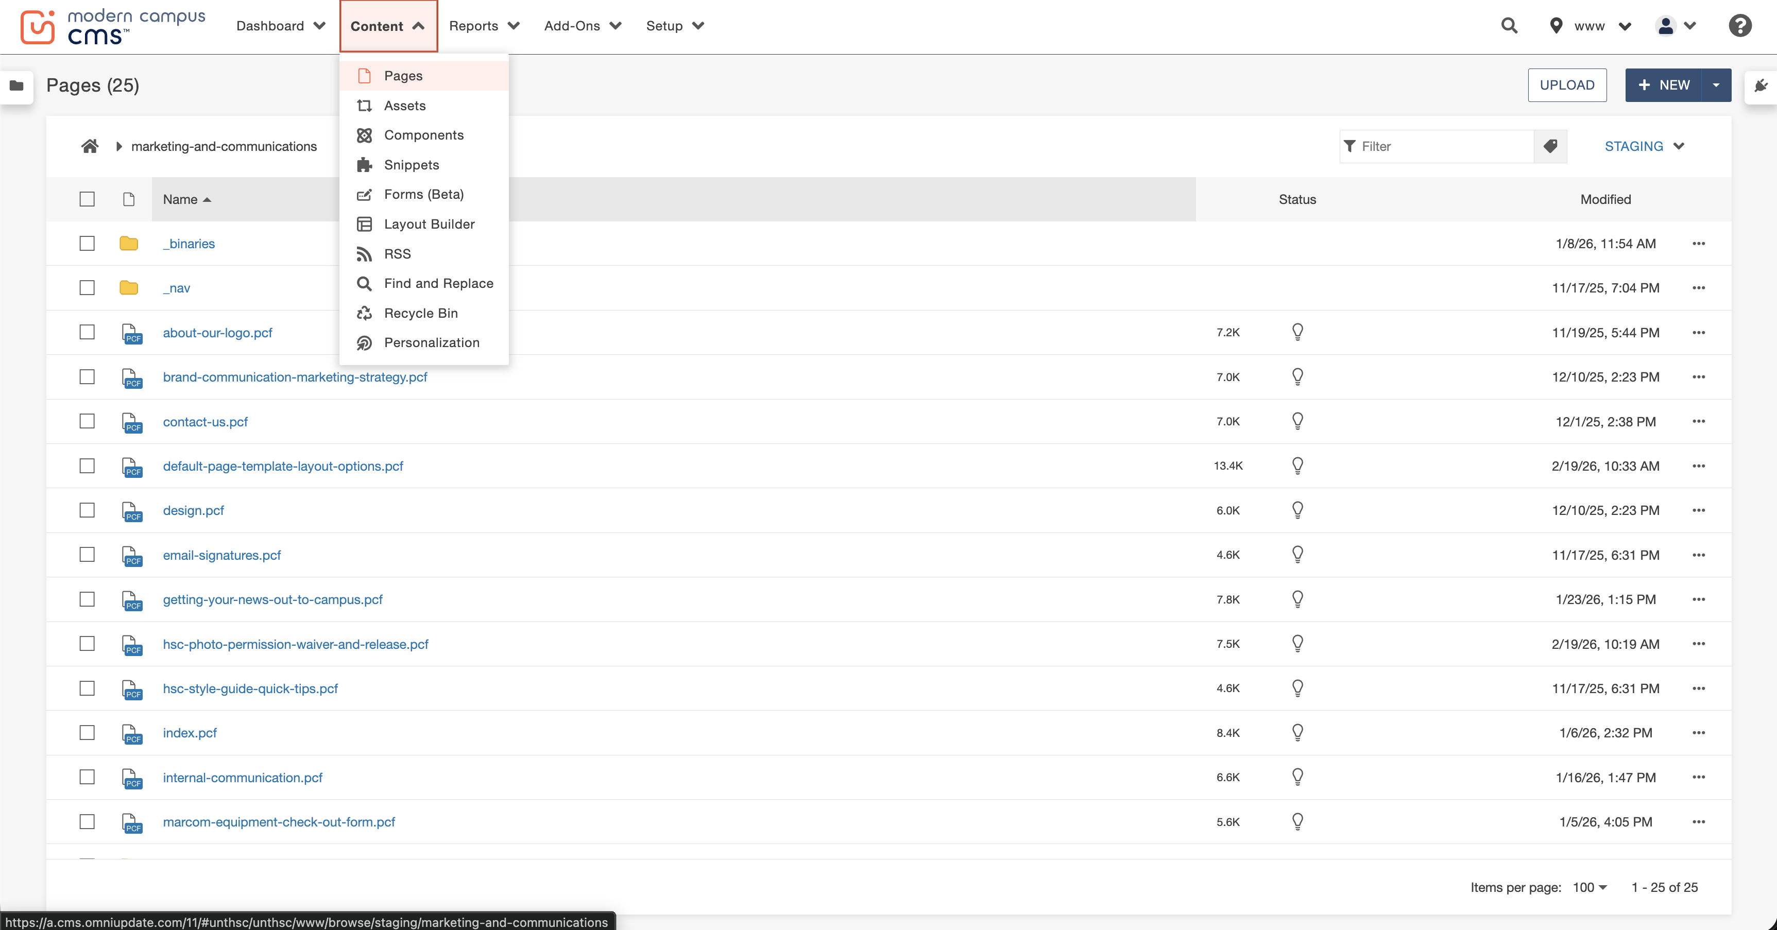
Task: Open the Reports menu
Action: point(484,26)
